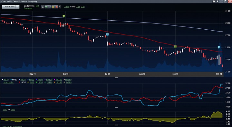
Task: Switch to the 3 mo time range
Action: 67,7
